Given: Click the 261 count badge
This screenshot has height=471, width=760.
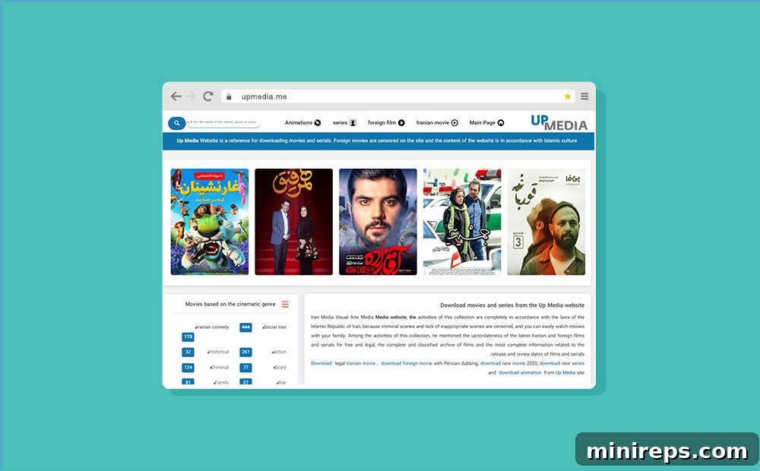Looking at the screenshot, I should 245,352.
